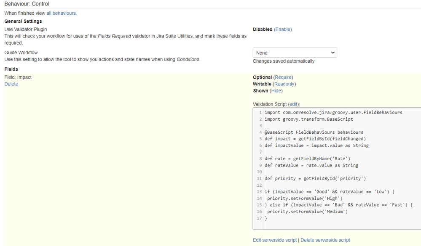Open Edit serverside script link
The image size is (421, 246).
275,240
